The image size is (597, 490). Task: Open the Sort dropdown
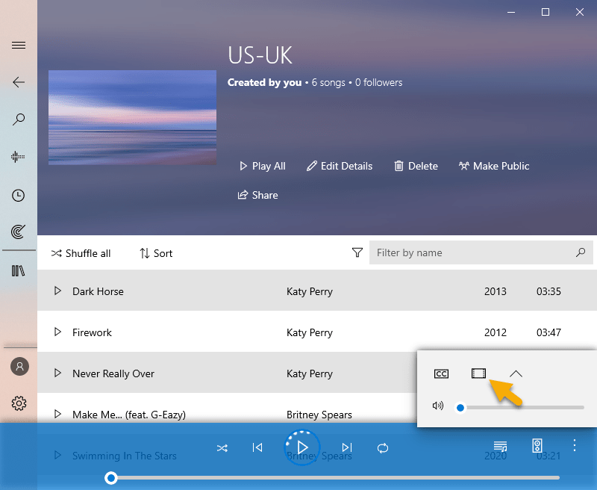(156, 253)
